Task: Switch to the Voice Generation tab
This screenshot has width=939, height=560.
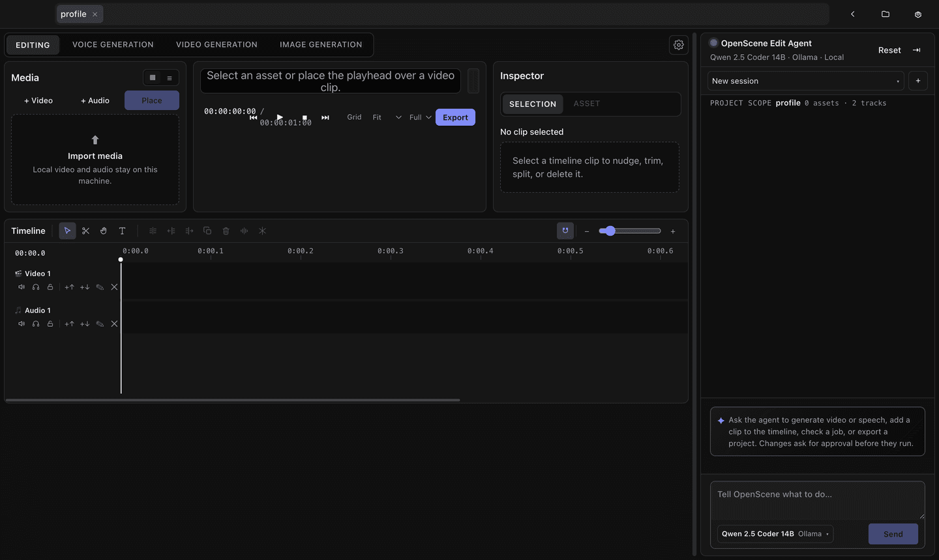Action: [x=113, y=45]
